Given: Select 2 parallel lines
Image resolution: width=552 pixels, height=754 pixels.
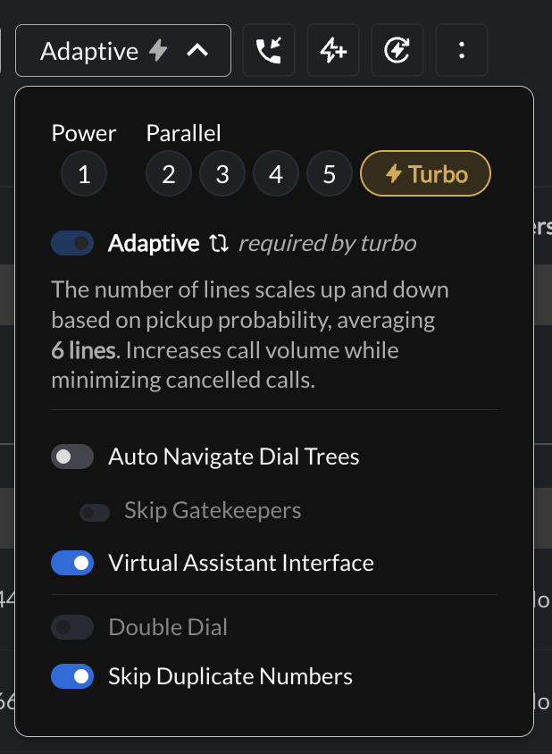Looking at the screenshot, I should tap(169, 173).
